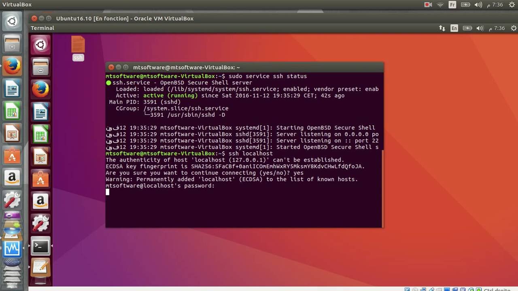Launch Amazon from the host launcher
The height and width of the screenshot is (291, 518).
pyautogui.click(x=12, y=177)
